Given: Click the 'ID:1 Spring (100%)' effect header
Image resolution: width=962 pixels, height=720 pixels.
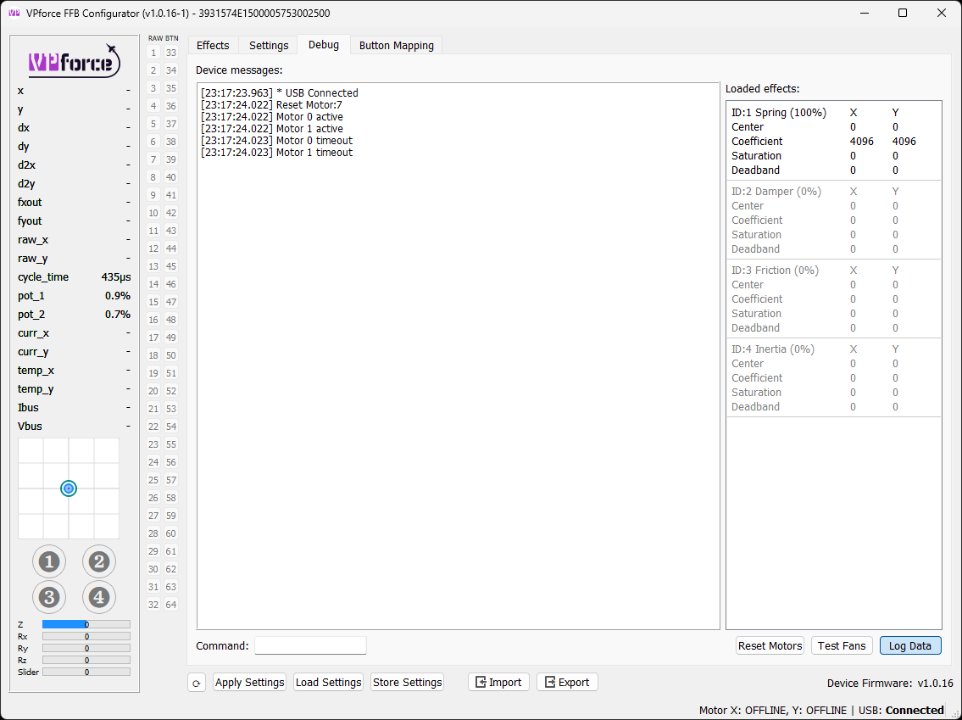Looking at the screenshot, I should [779, 113].
